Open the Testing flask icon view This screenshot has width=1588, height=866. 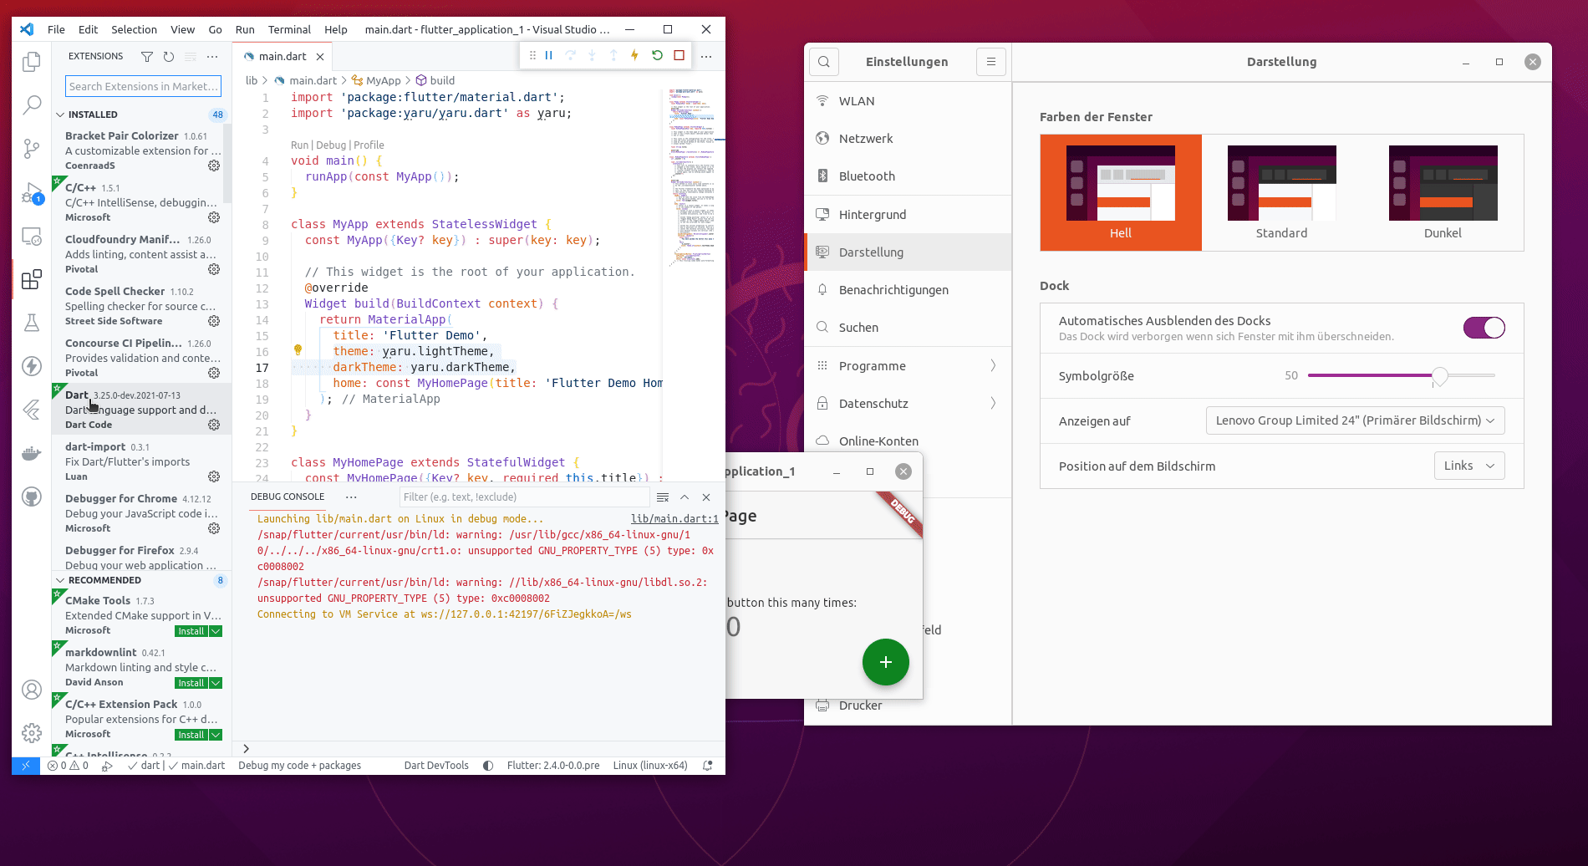click(32, 323)
